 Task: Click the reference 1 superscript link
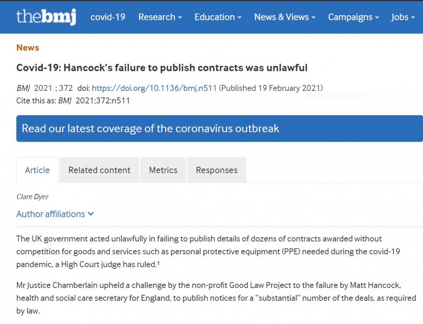click(x=158, y=263)
